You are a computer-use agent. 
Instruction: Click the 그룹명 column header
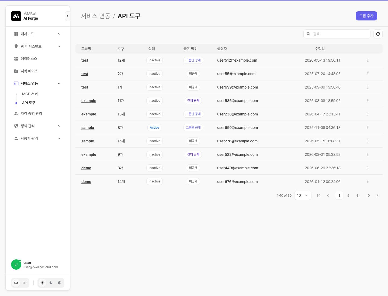pyautogui.click(x=86, y=49)
